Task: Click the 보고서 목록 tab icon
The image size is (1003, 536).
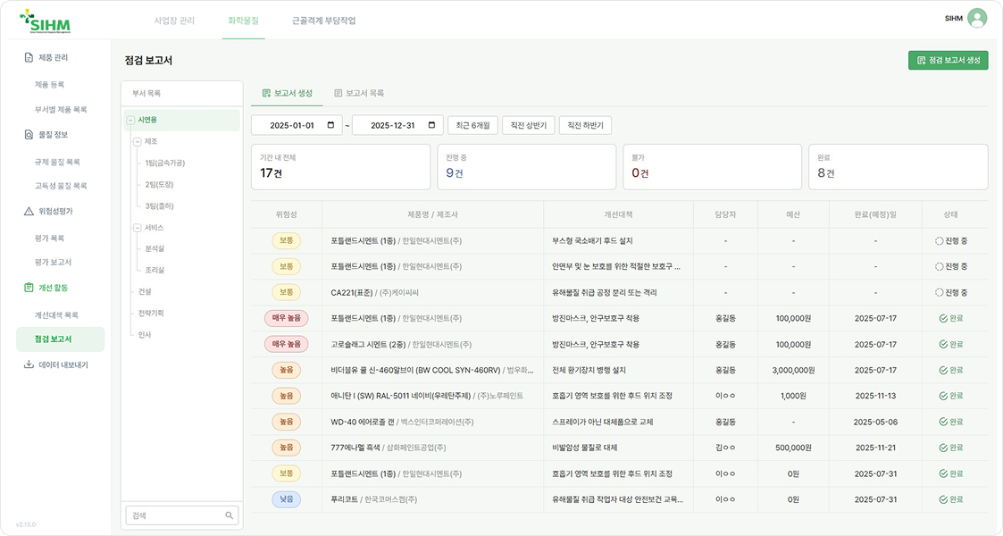Action: click(x=339, y=94)
